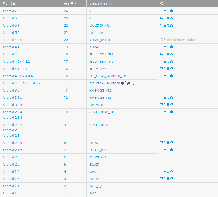This screenshot has height=197, width=218.
Task: Select HONEYCOMB_MR1 version code
Action: [100, 98]
